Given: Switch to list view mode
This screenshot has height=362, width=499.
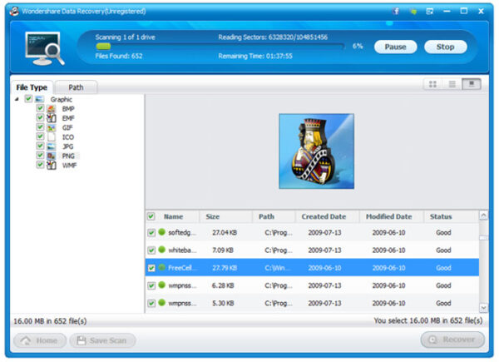Looking at the screenshot, I should pyautogui.click(x=452, y=84).
